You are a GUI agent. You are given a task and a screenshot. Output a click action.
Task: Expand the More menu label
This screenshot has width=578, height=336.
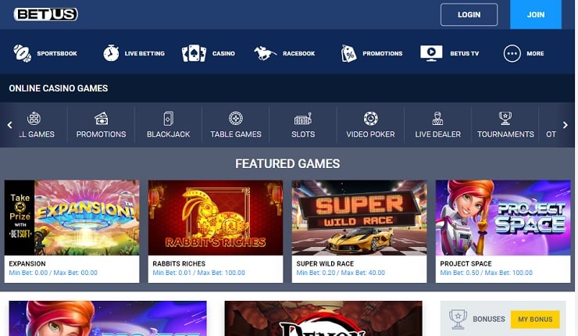click(x=535, y=53)
